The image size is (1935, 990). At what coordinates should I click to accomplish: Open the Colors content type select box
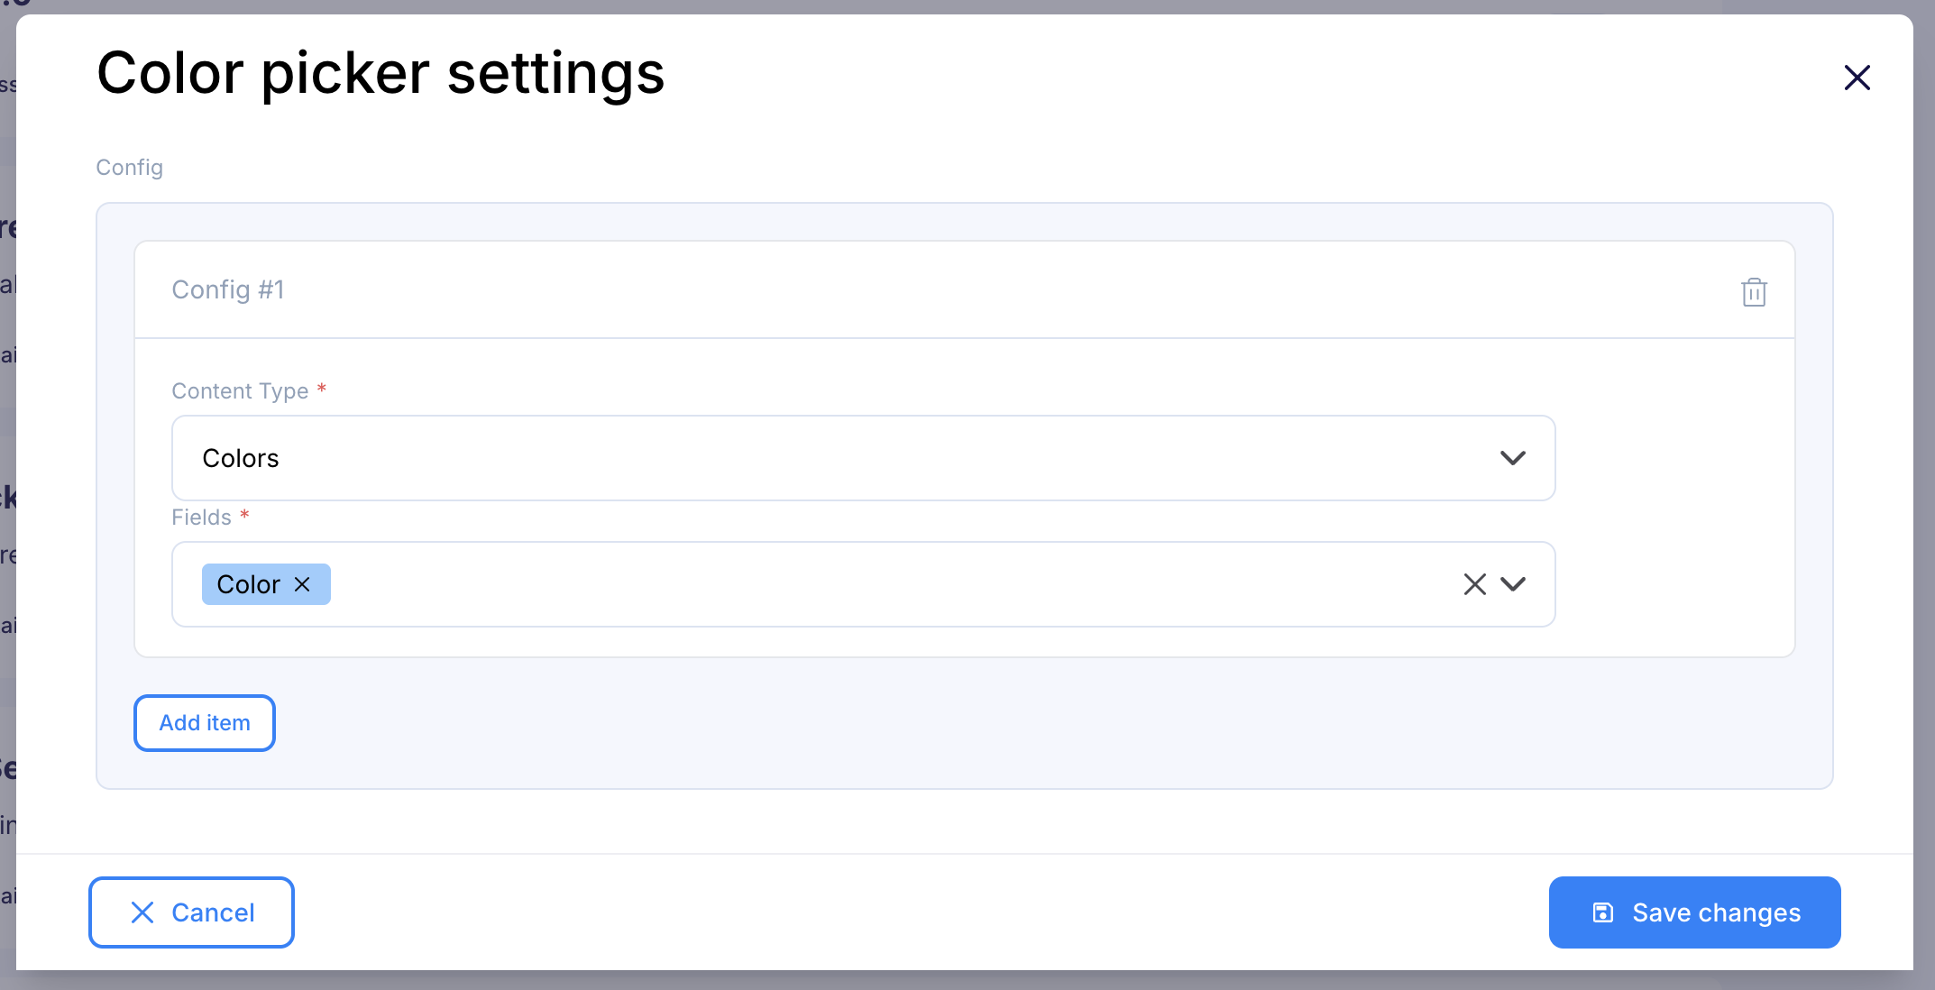click(863, 458)
